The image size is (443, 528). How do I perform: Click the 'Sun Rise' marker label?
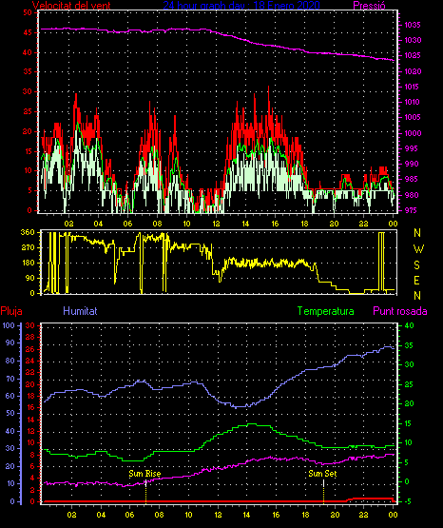pyautogui.click(x=144, y=474)
